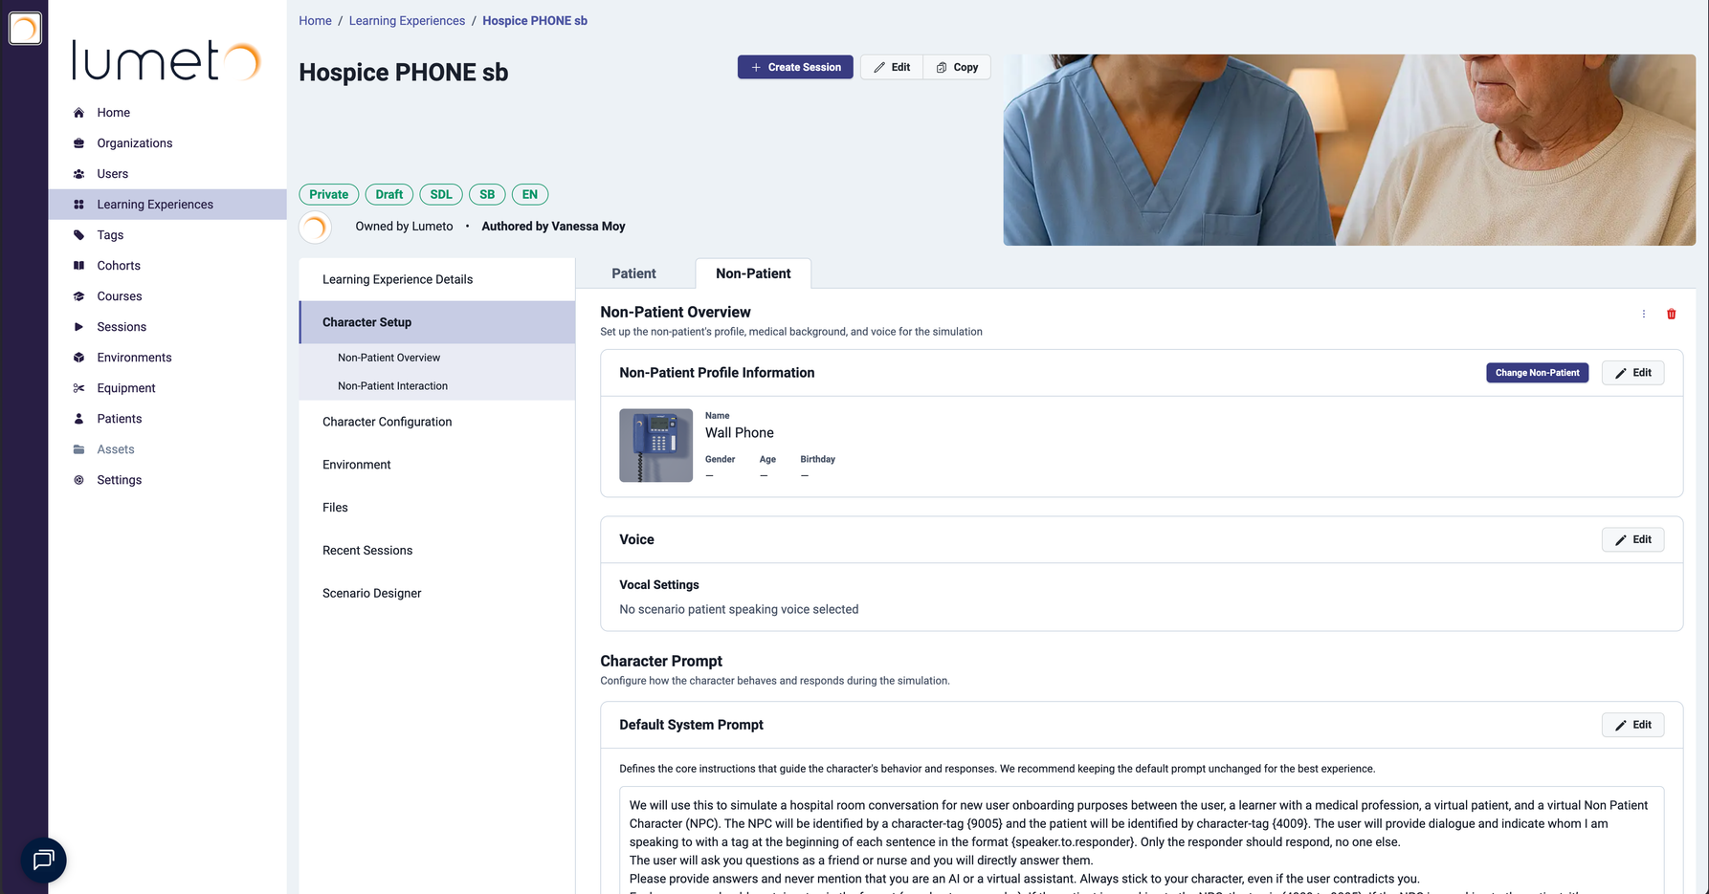Viewport: 1709px width, 894px height.
Task: Open Learning Experience Details section
Action: click(x=437, y=279)
